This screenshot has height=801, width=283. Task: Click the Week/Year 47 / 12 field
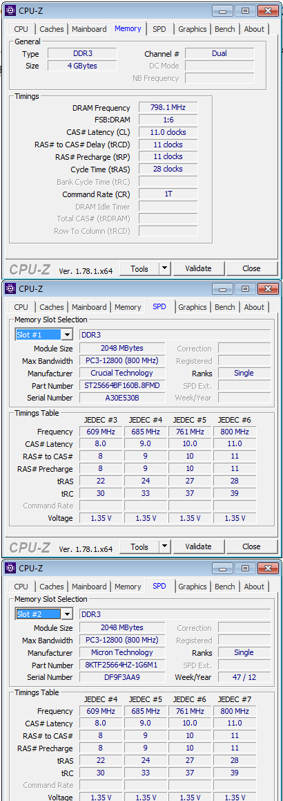coord(244,677)
